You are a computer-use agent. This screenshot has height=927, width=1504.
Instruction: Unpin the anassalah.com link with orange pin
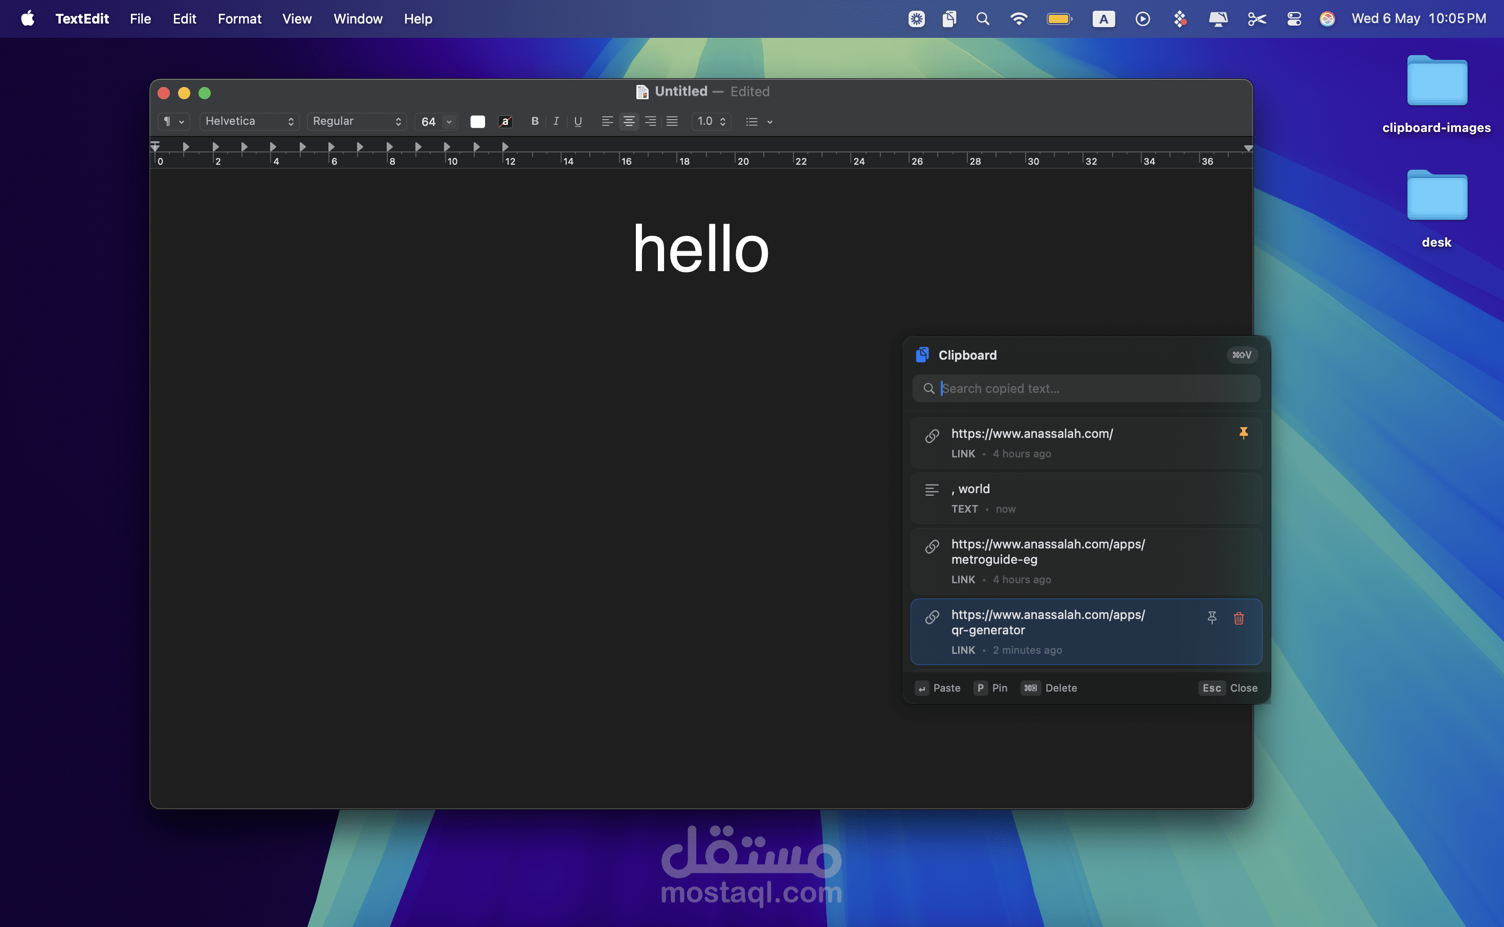click(x=1244, y=433)
